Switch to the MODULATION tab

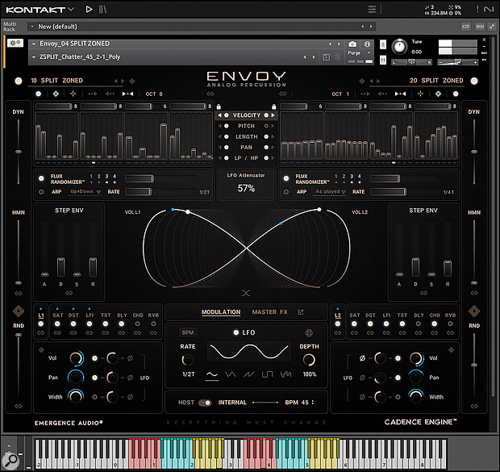221,311
